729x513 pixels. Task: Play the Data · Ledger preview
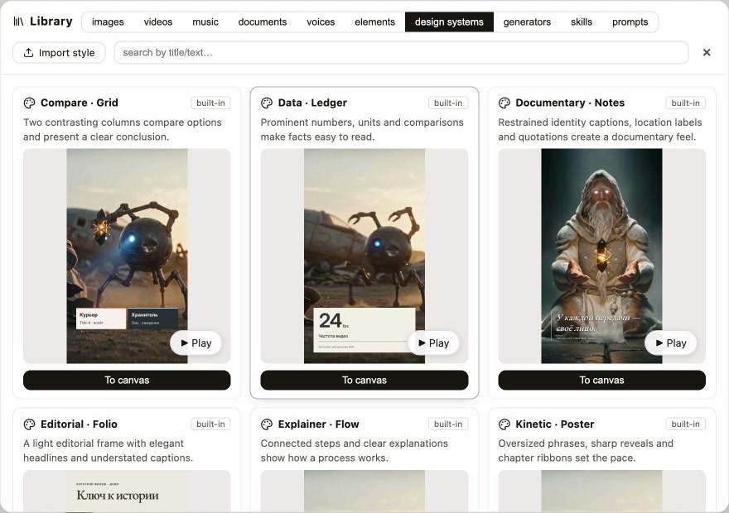[x=433, y=343]
